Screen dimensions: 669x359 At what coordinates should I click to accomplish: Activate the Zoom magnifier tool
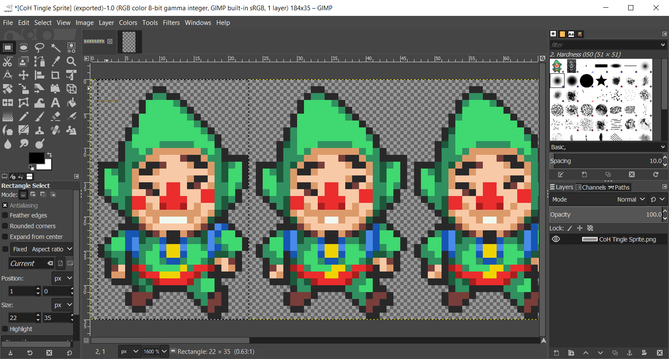[x=71, y=61]
